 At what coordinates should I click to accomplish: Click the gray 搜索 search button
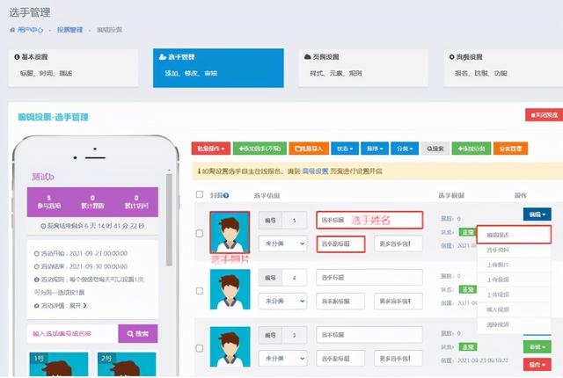435,149
